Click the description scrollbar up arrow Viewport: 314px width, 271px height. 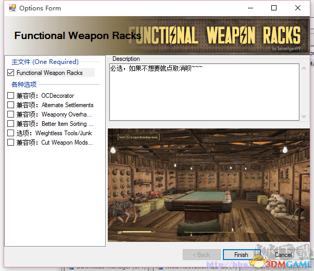(304, 68)
